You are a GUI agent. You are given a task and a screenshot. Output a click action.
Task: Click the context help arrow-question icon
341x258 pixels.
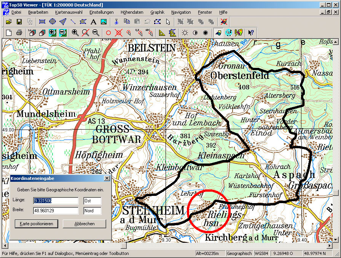tap(251, 33)
